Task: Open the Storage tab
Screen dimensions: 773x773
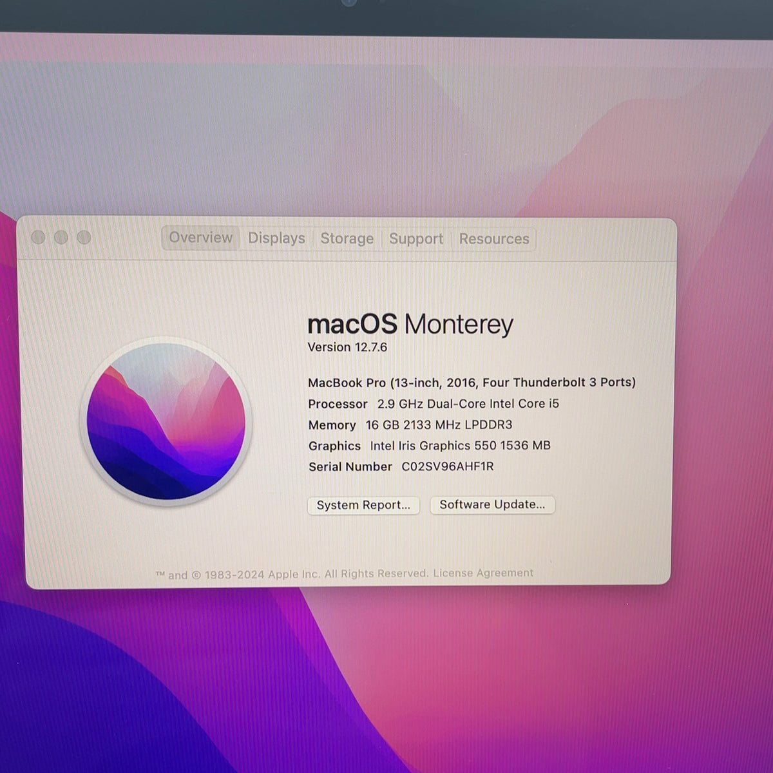Action: (x=347, y=239)
